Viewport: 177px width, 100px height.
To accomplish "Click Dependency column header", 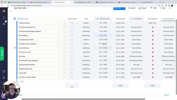I will point(136,19).
